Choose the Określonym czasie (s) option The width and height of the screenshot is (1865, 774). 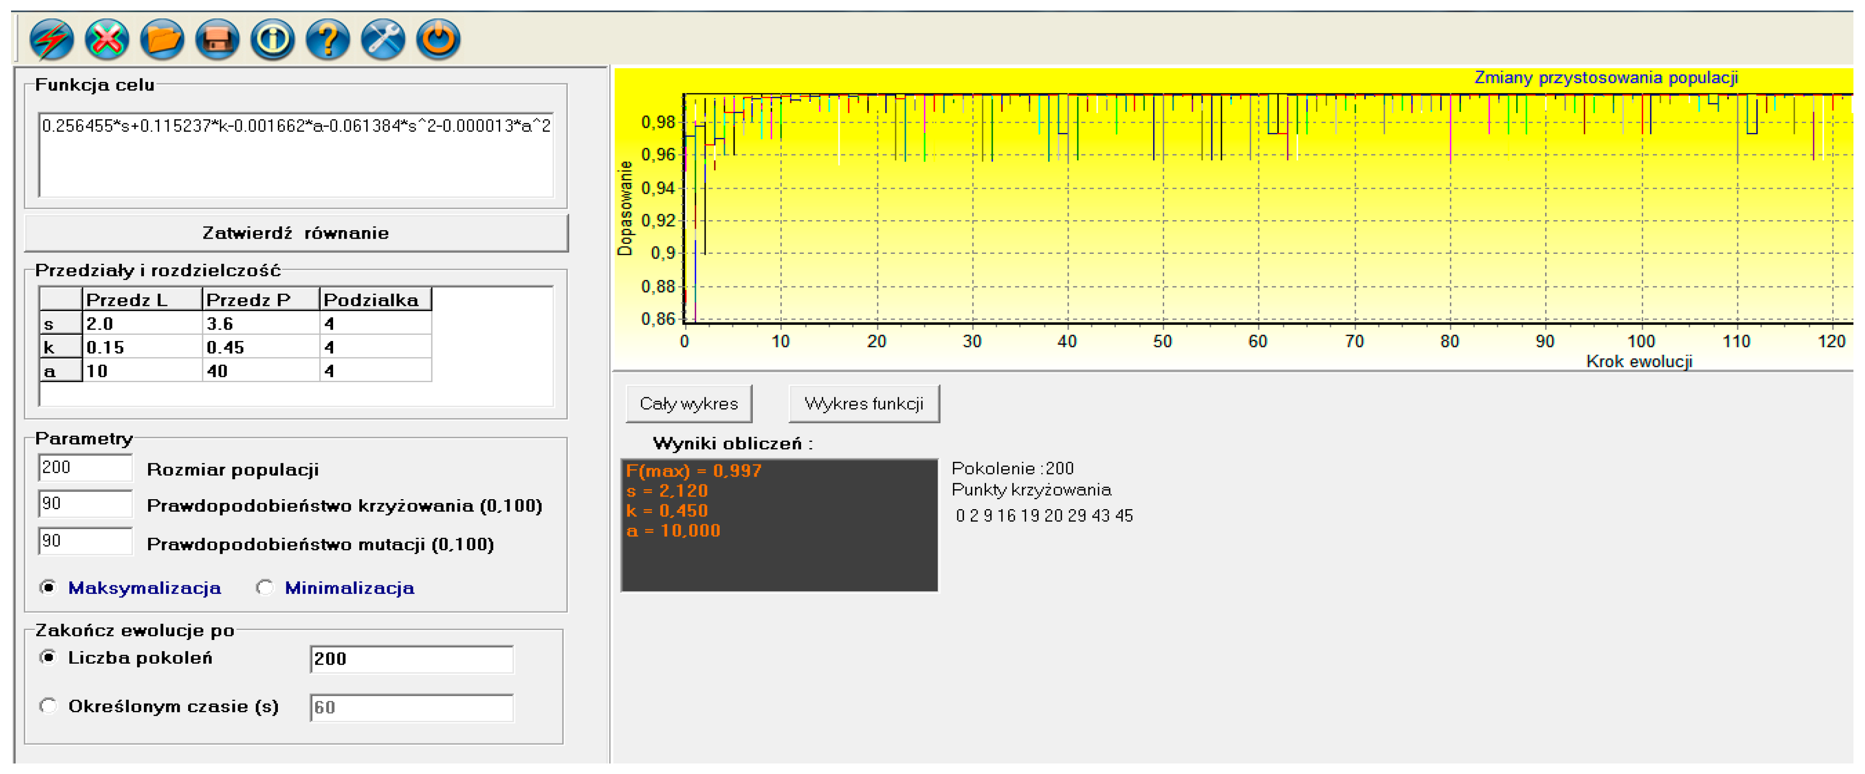[48, 707]
